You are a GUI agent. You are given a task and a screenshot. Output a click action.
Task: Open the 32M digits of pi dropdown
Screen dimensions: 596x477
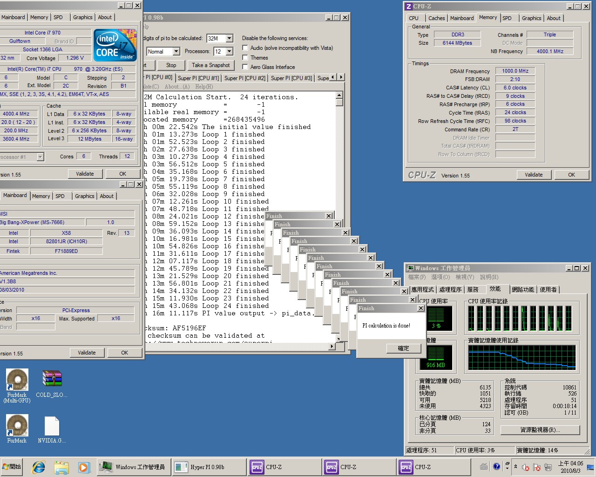[x=230, y=38]
